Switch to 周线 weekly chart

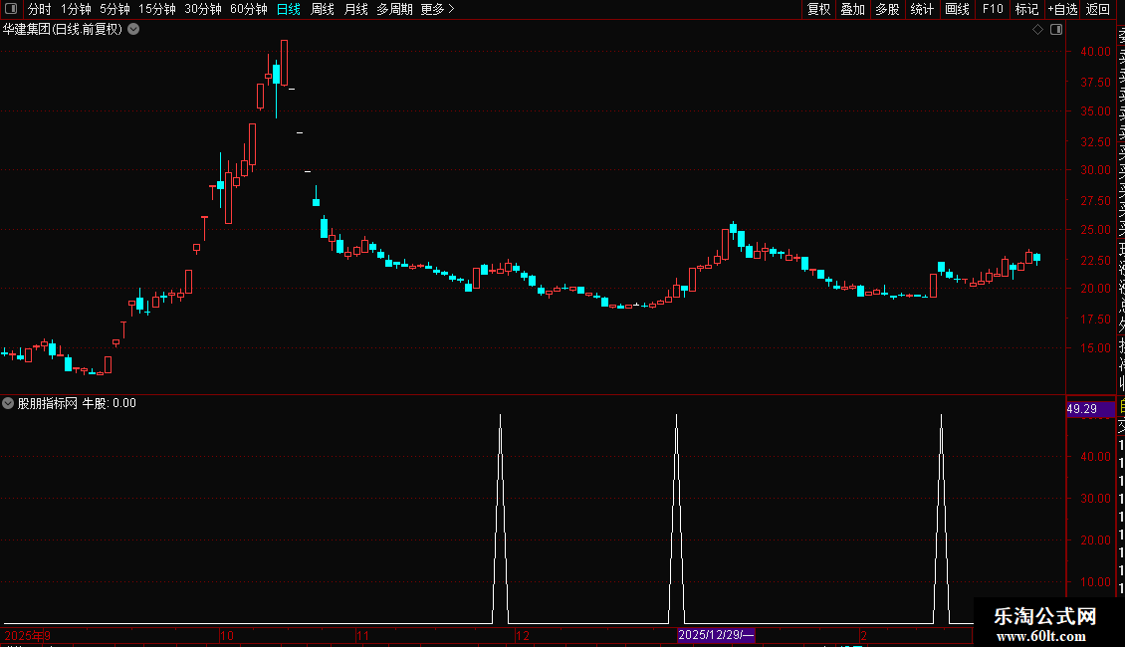[x=323, y=9]
